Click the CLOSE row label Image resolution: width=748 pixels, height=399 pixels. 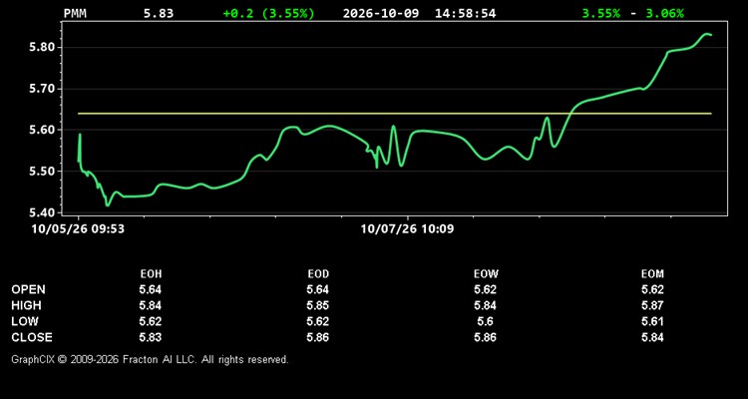32,337
